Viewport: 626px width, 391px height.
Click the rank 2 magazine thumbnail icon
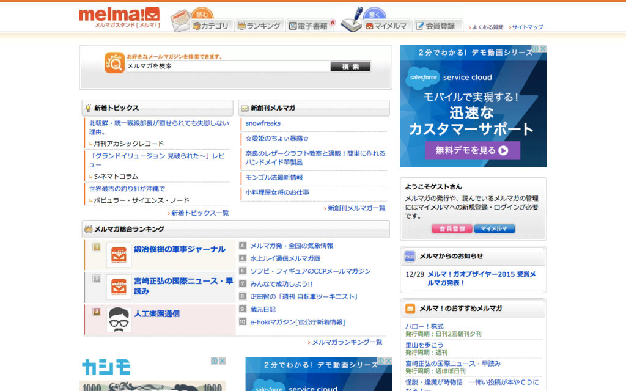pyautogui.click(x=119, y=287)
